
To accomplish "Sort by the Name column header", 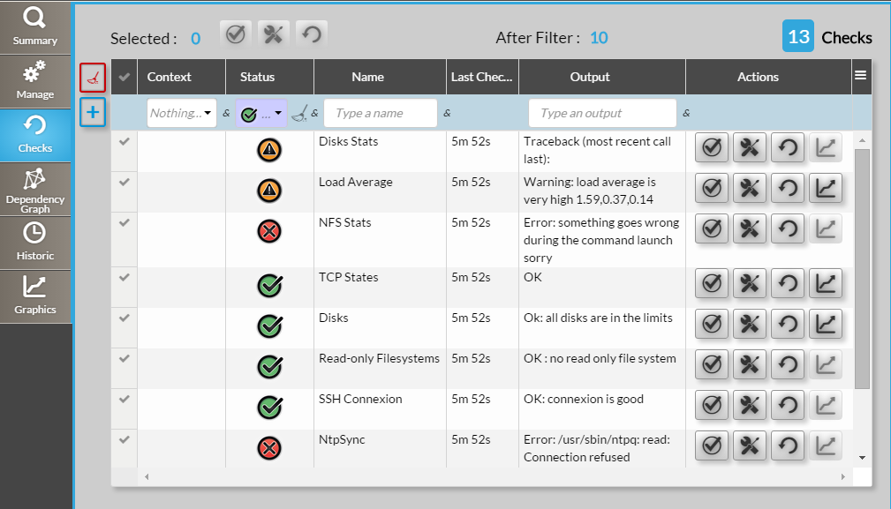I will pos(367,77).
